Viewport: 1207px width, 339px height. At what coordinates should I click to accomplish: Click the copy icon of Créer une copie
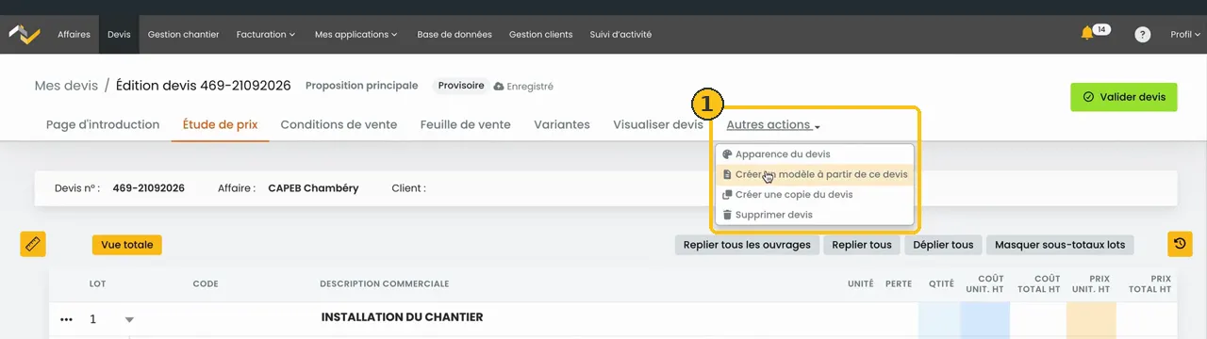[x=727, y=195]
